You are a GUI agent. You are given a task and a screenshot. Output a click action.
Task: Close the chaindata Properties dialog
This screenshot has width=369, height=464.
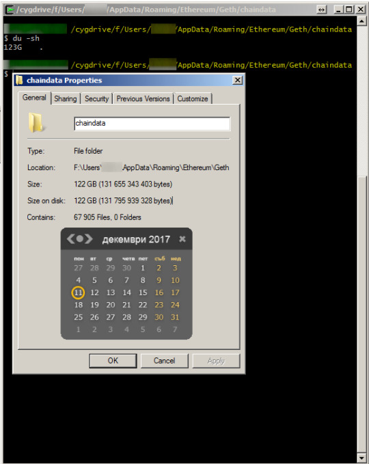coord(237,80)
